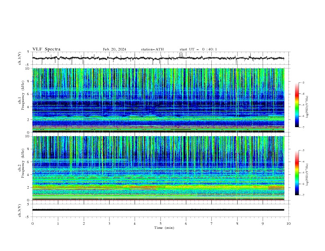Click inside the ch.1 spectrogram panel
This screenshot has height=251, width=325.
(x=158, y=100)
